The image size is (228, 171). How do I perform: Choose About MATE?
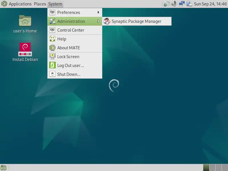75,48
